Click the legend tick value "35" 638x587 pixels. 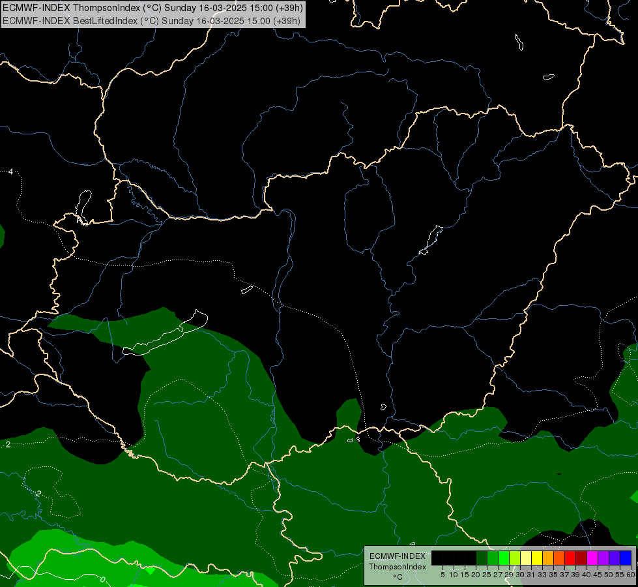tap(553, 575)
